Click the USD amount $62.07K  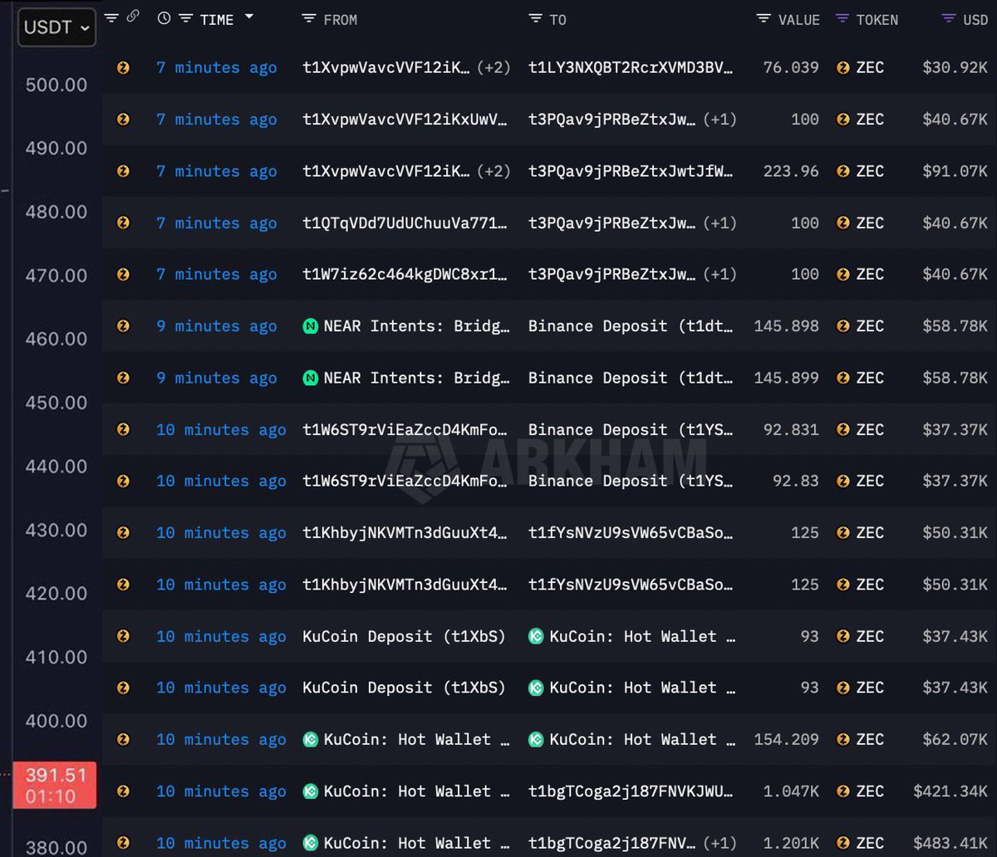click(955, 739)
